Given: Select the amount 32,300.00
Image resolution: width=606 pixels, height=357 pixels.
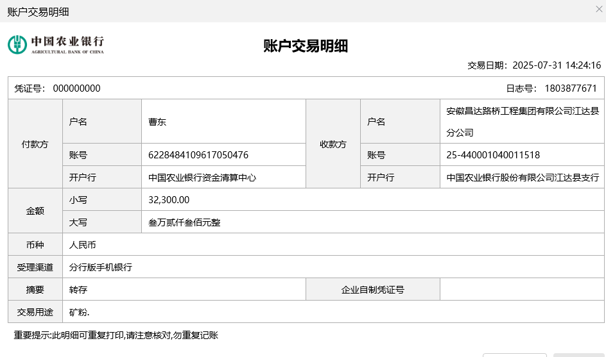Looking at the screenshot, I should coord(169,200).
